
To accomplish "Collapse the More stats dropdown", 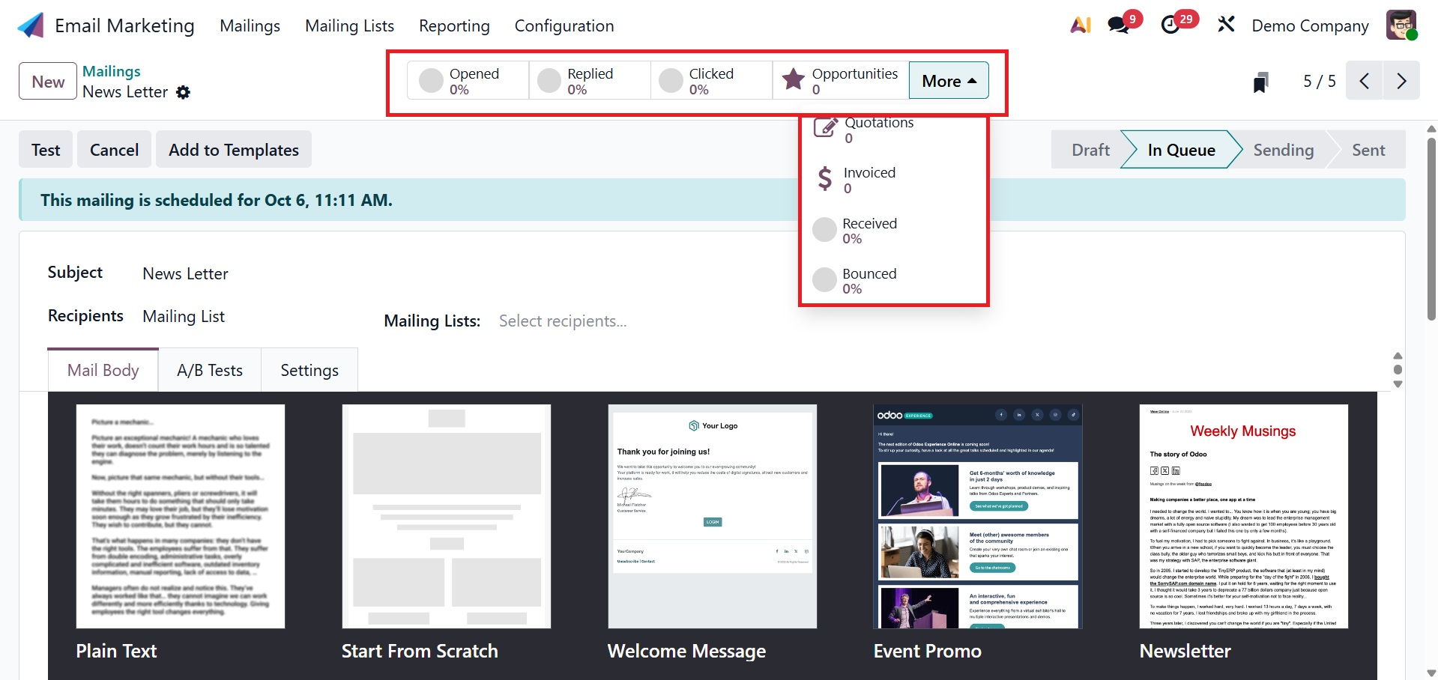I will coord(948,81).
